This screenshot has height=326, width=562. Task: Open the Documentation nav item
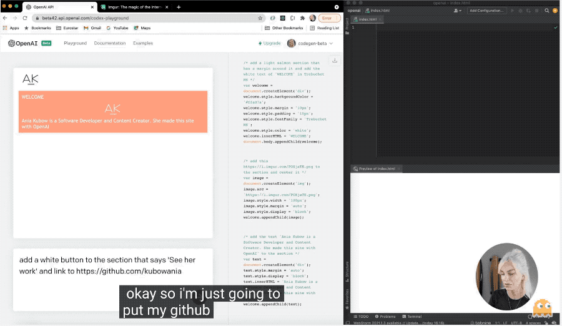click(x=110, y=43)
